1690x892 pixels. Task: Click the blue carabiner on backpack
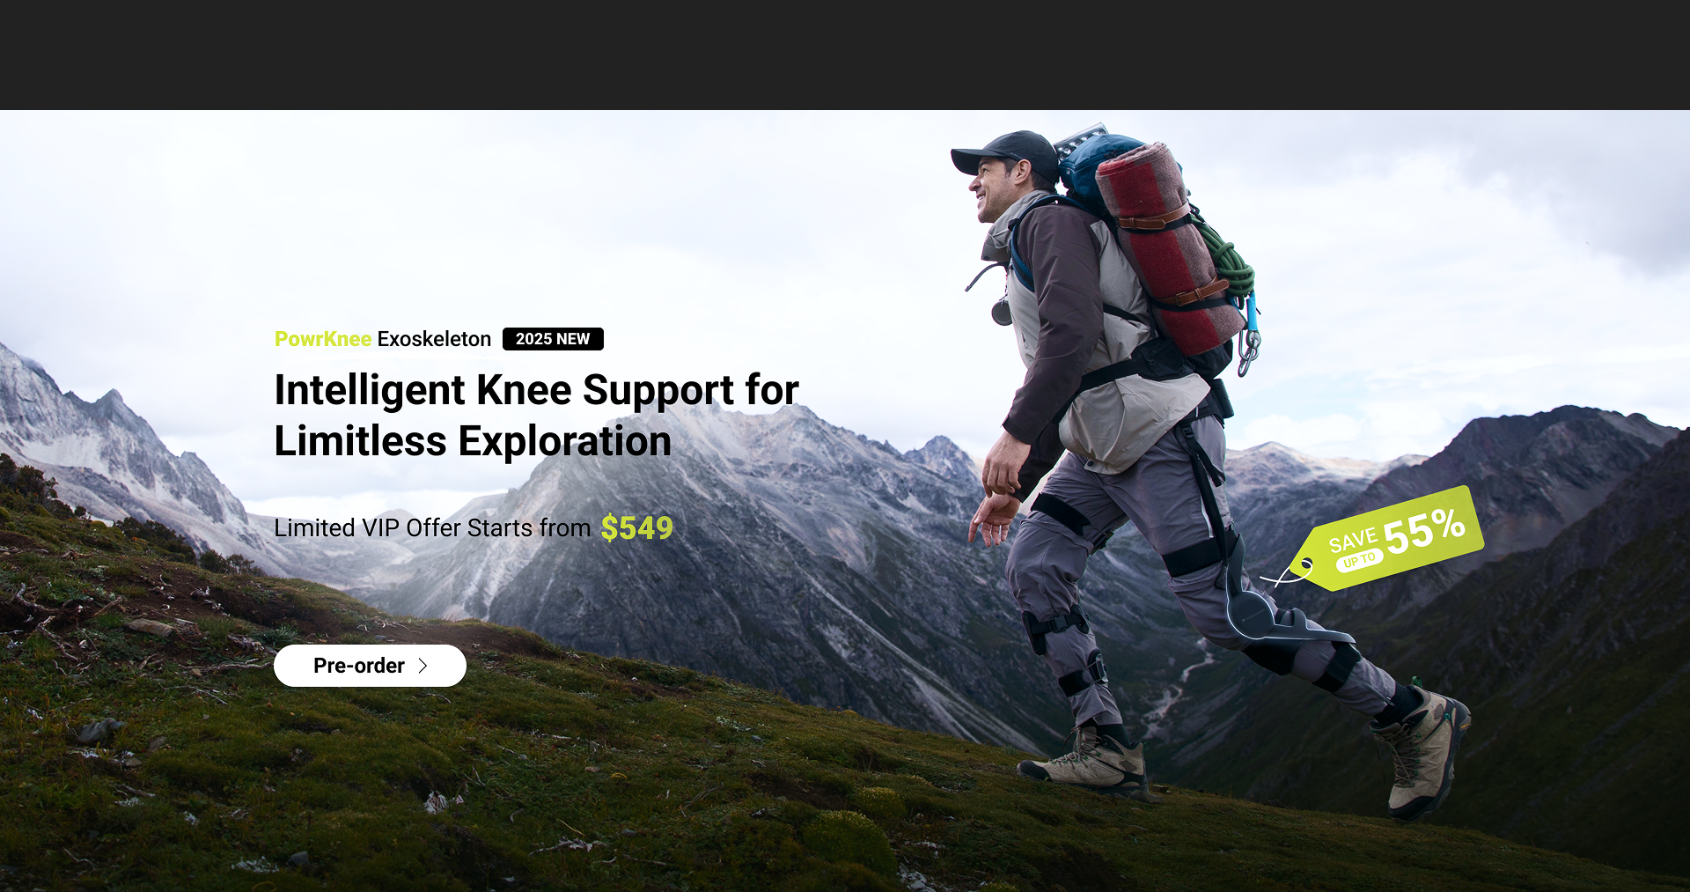(x=1250, y=333)
